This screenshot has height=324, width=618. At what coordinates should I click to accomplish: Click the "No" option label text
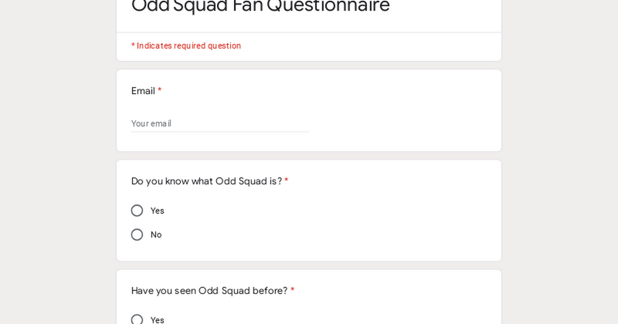pos(156,235)
